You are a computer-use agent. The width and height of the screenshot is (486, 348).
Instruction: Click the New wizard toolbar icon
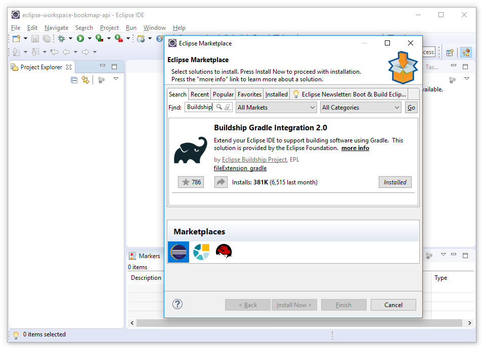pos(16,38)
